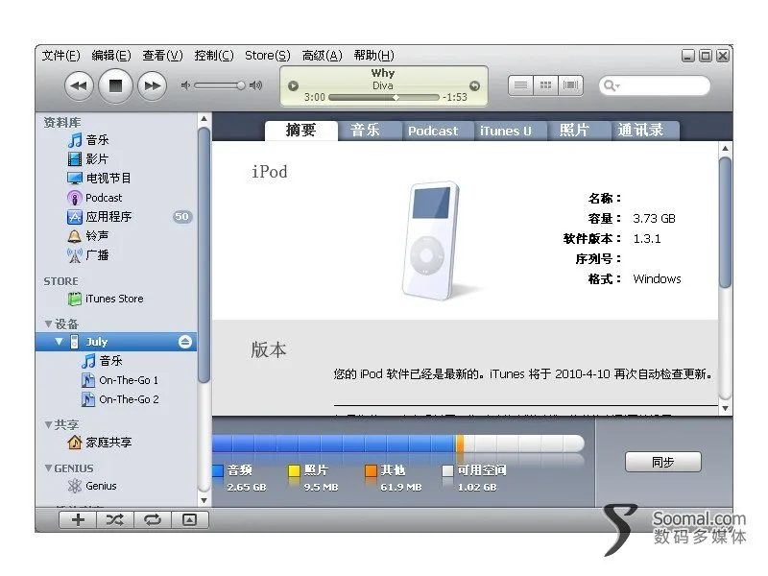Eject the July iPod
The height and width of the screenshot is (576, 768).
(185, 342)
